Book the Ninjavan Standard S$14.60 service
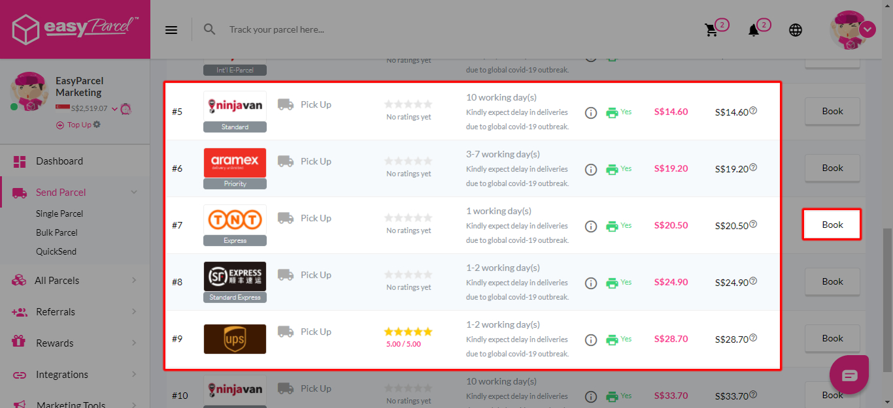This screenshot has height=408, width=893. click(x=832, y=112)
